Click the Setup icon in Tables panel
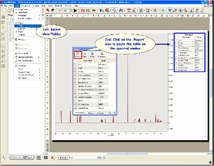 [92, 55]
